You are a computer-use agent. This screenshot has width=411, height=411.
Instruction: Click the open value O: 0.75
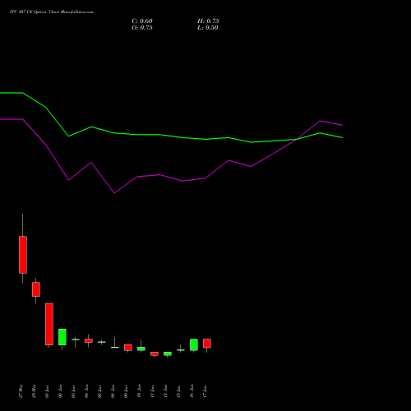pos(142,28)
